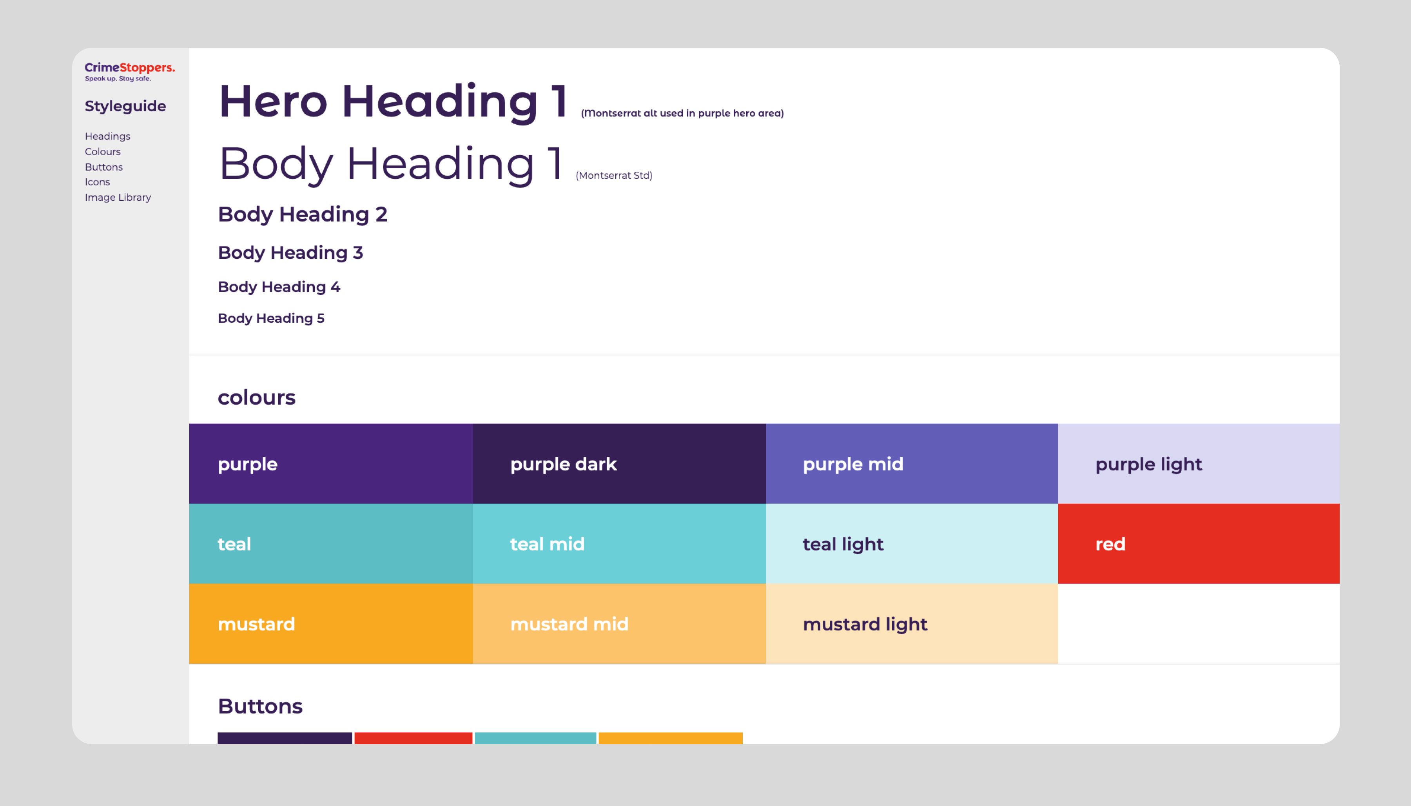Click the Buttons navigation item
The width and height of the screenshot is (1411, 806).
tap(104, 167)
